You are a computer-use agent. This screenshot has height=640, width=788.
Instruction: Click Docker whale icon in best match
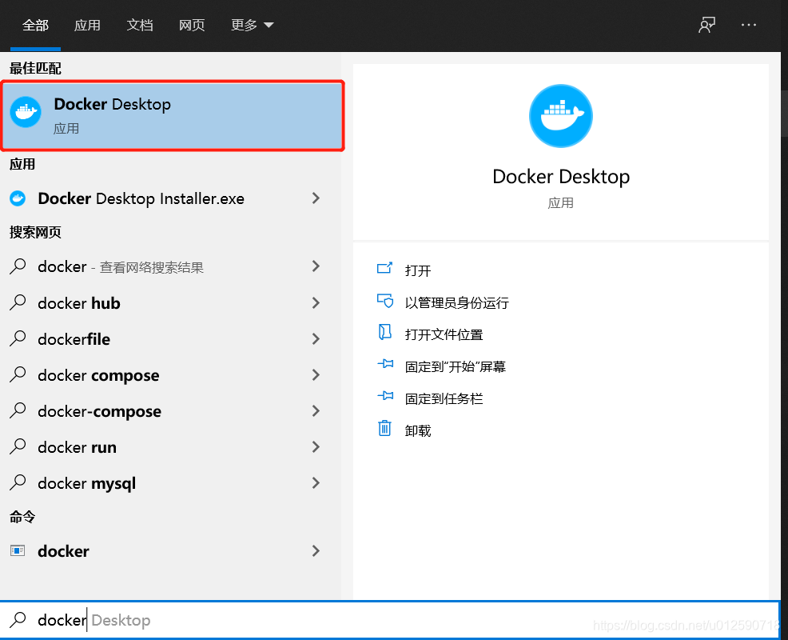click(x=26, y=112)
